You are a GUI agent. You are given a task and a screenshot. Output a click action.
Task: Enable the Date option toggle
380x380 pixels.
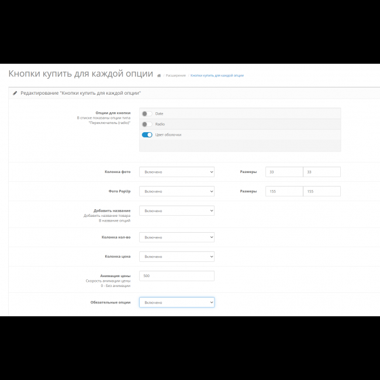pos(147,113)
